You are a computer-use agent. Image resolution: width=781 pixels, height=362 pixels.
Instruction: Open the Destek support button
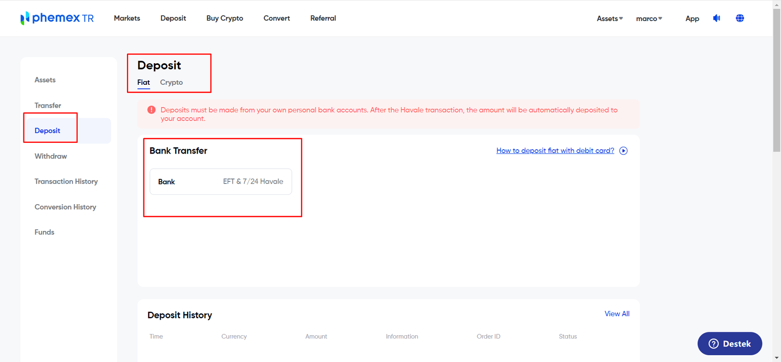730,343
